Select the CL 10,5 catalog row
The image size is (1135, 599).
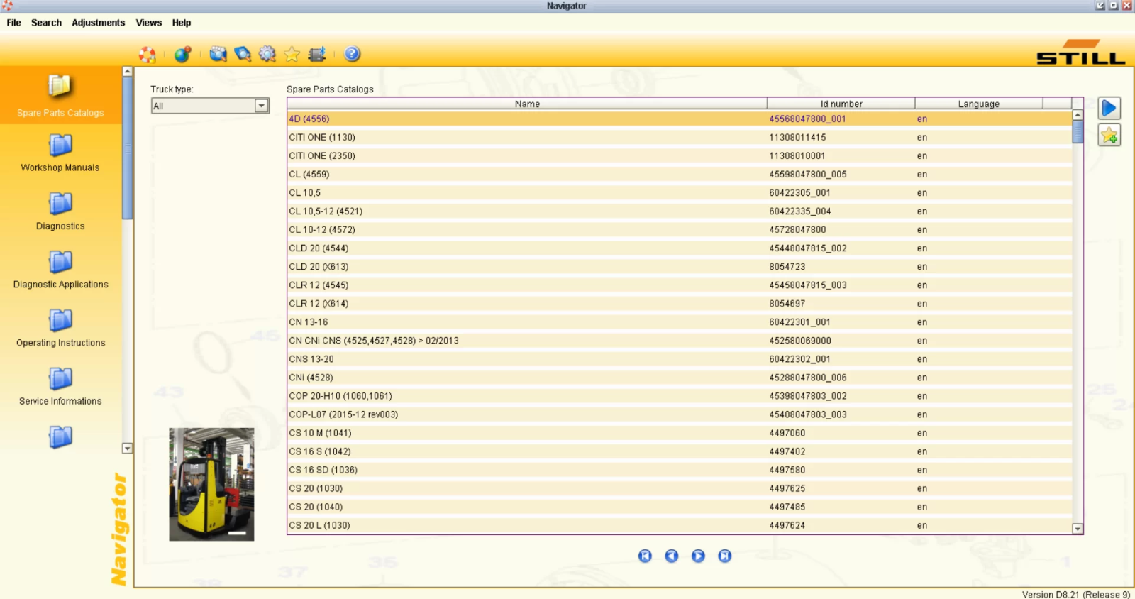[680, 193]
